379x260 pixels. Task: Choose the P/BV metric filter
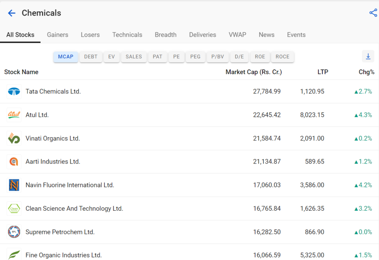tap(218, 57)
